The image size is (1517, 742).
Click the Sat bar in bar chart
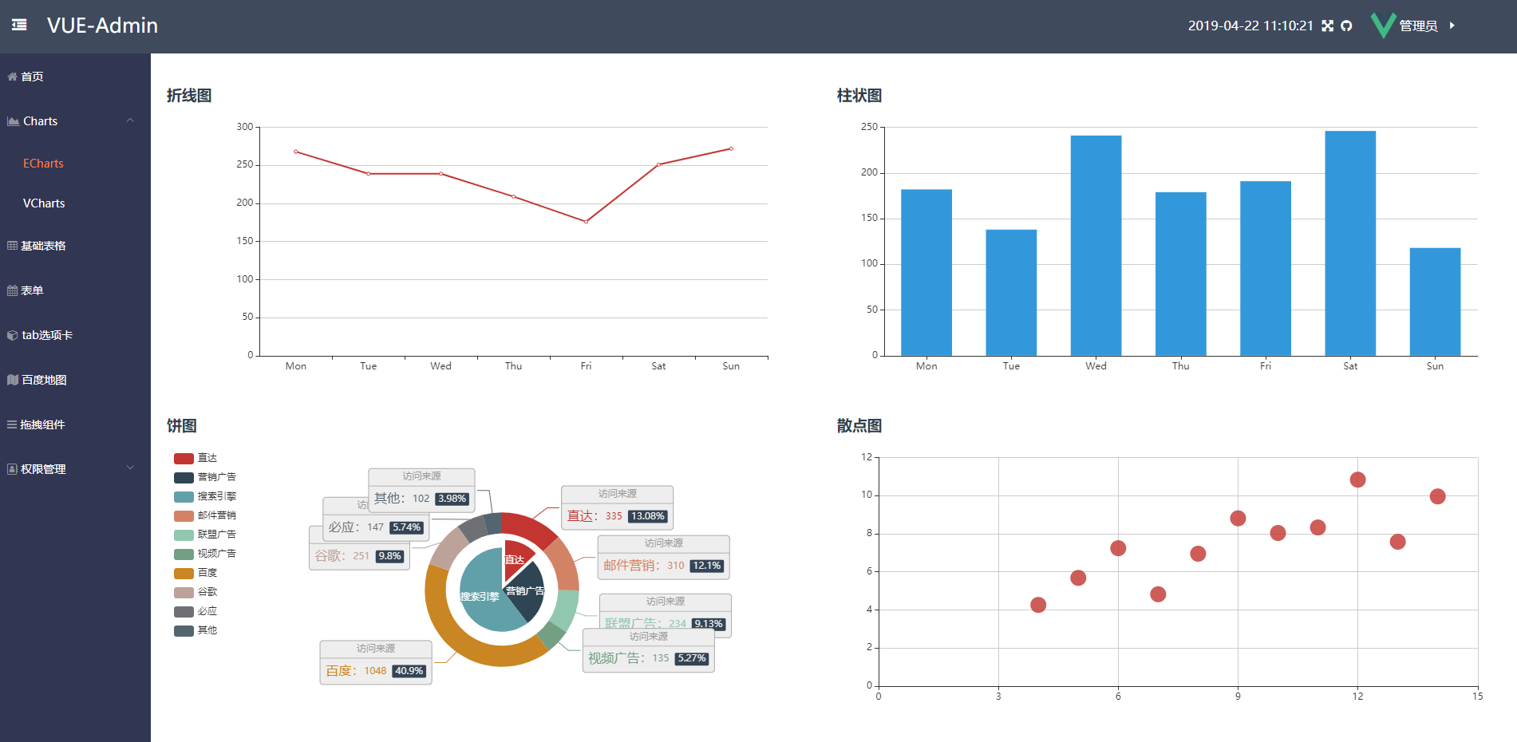[x=1350, y=243]
